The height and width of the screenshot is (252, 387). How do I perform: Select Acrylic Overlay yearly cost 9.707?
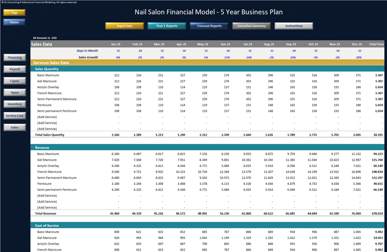[379, 243]
